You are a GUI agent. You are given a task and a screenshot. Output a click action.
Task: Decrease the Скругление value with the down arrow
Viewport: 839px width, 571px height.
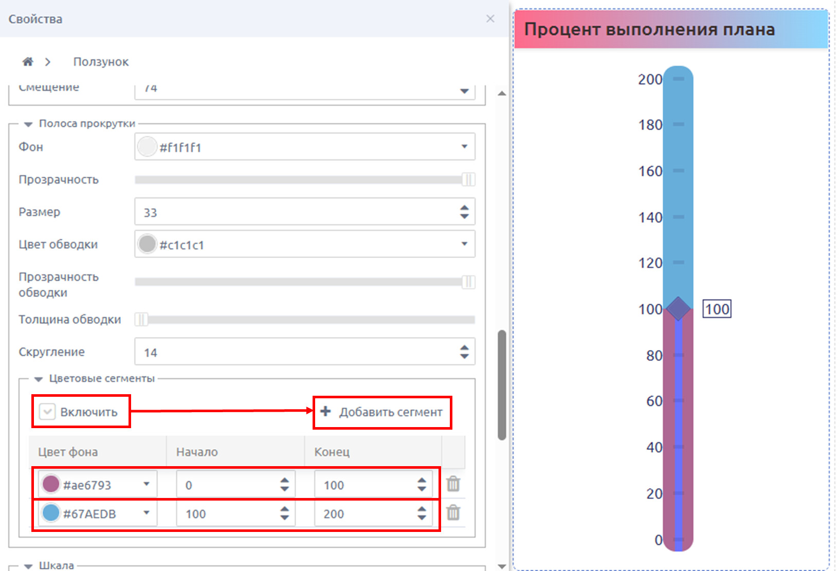pyautogui.click(x=464, y=356)
